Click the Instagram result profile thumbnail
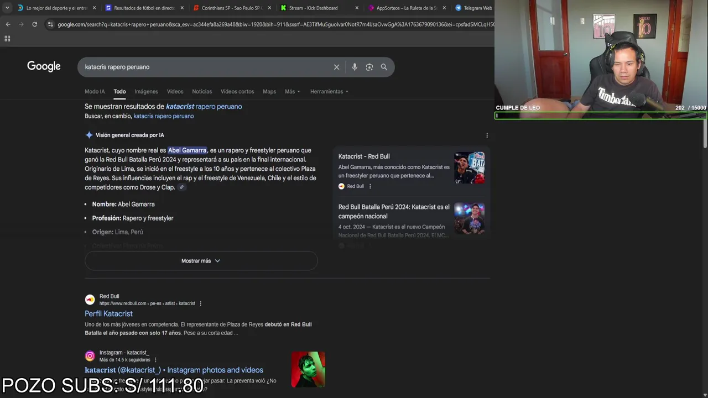 click(308, 369)
